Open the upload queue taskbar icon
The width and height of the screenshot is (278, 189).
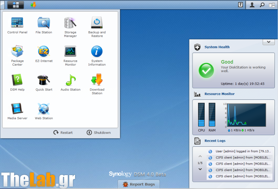[x=240, y=5]
